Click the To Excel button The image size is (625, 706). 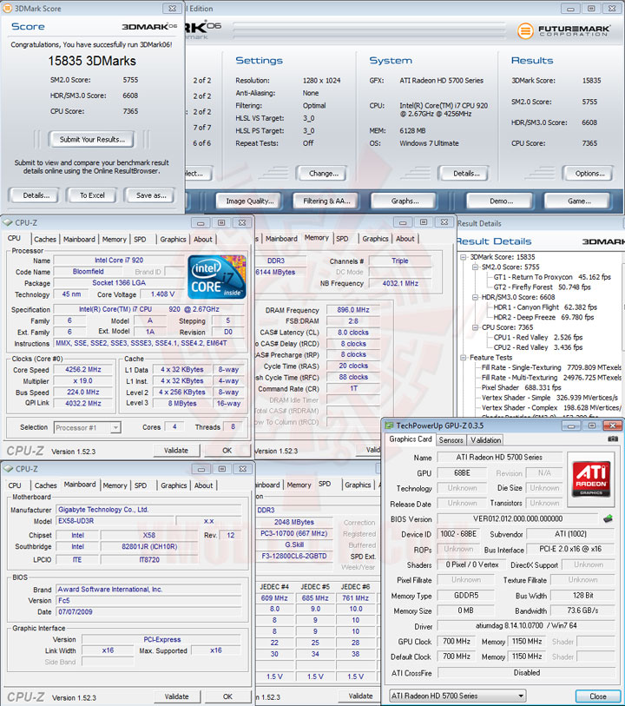click(x=92, y=195)
